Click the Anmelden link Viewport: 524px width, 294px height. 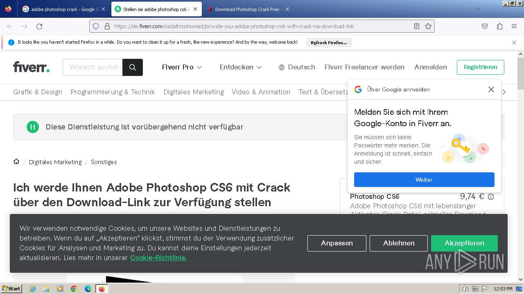pyautogui.click(x=430, y=67)
